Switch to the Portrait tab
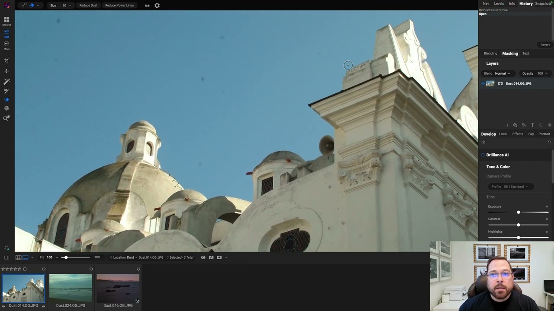This screenshot has width=554, height=311. click(x=544, y=134)
